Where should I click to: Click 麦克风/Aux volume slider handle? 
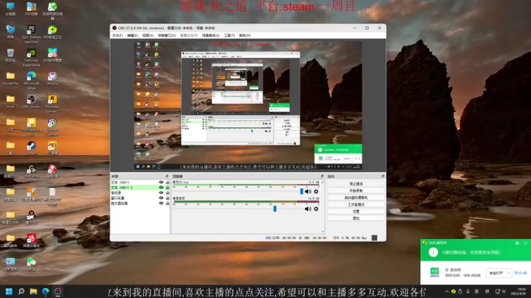point(302,191)
